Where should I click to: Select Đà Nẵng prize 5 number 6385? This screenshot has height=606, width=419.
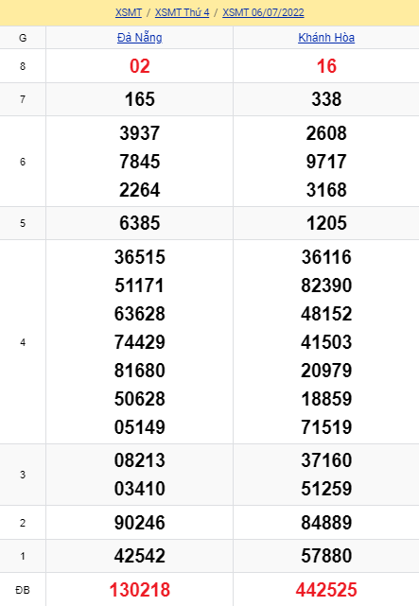[140, 223]
